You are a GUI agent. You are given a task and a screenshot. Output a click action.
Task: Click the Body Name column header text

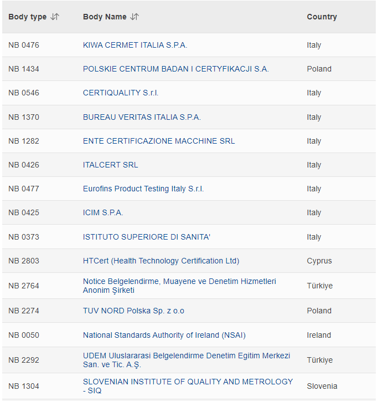tap(105, 17)
